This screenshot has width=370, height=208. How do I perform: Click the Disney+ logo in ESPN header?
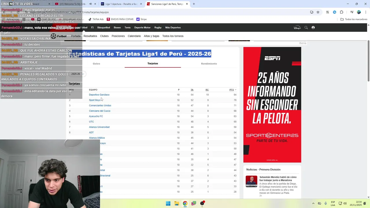pos(297,27)
